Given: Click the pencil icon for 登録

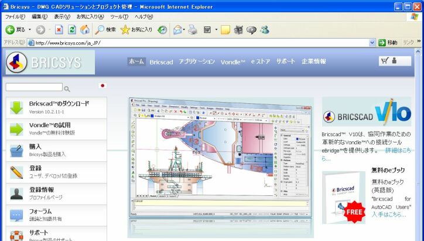Looking at the screenshot, I should click(16, 172).
